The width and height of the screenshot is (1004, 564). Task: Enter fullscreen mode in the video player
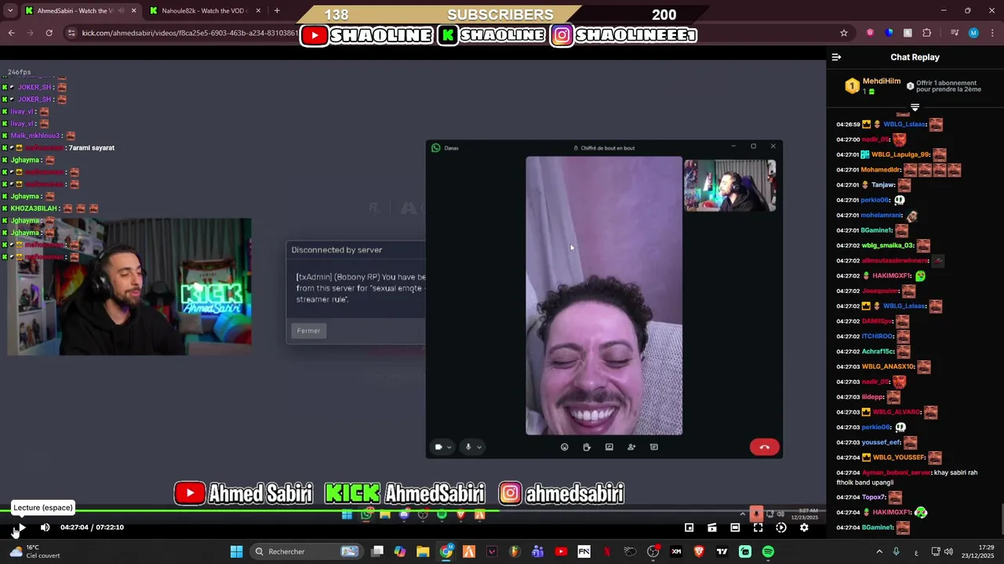tap(758, 527)
